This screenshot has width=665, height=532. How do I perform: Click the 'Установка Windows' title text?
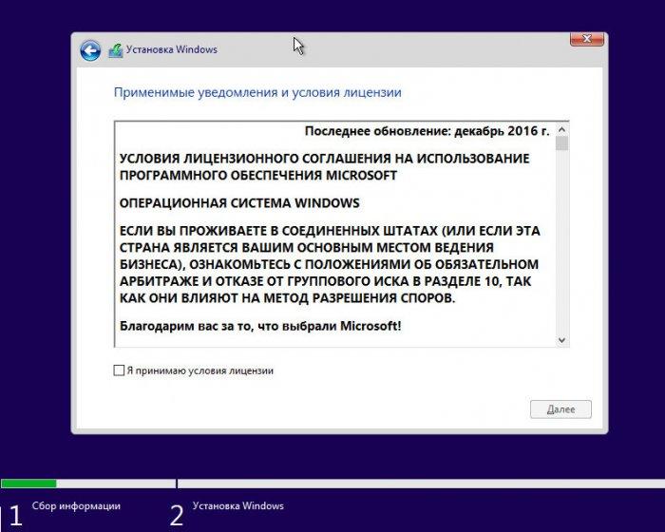[172, 49]
